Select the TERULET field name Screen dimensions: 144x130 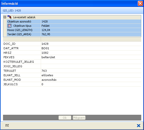click(x=10, y=71)
